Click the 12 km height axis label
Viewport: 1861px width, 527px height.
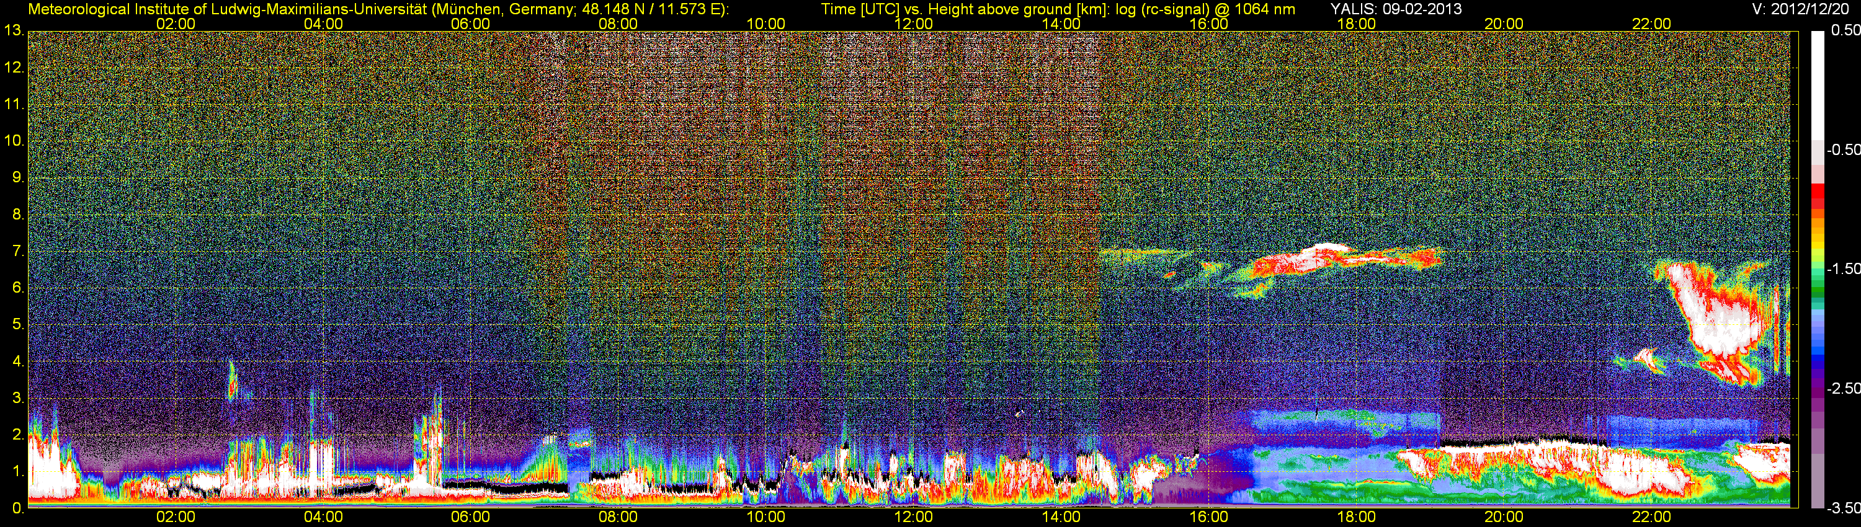14,68
